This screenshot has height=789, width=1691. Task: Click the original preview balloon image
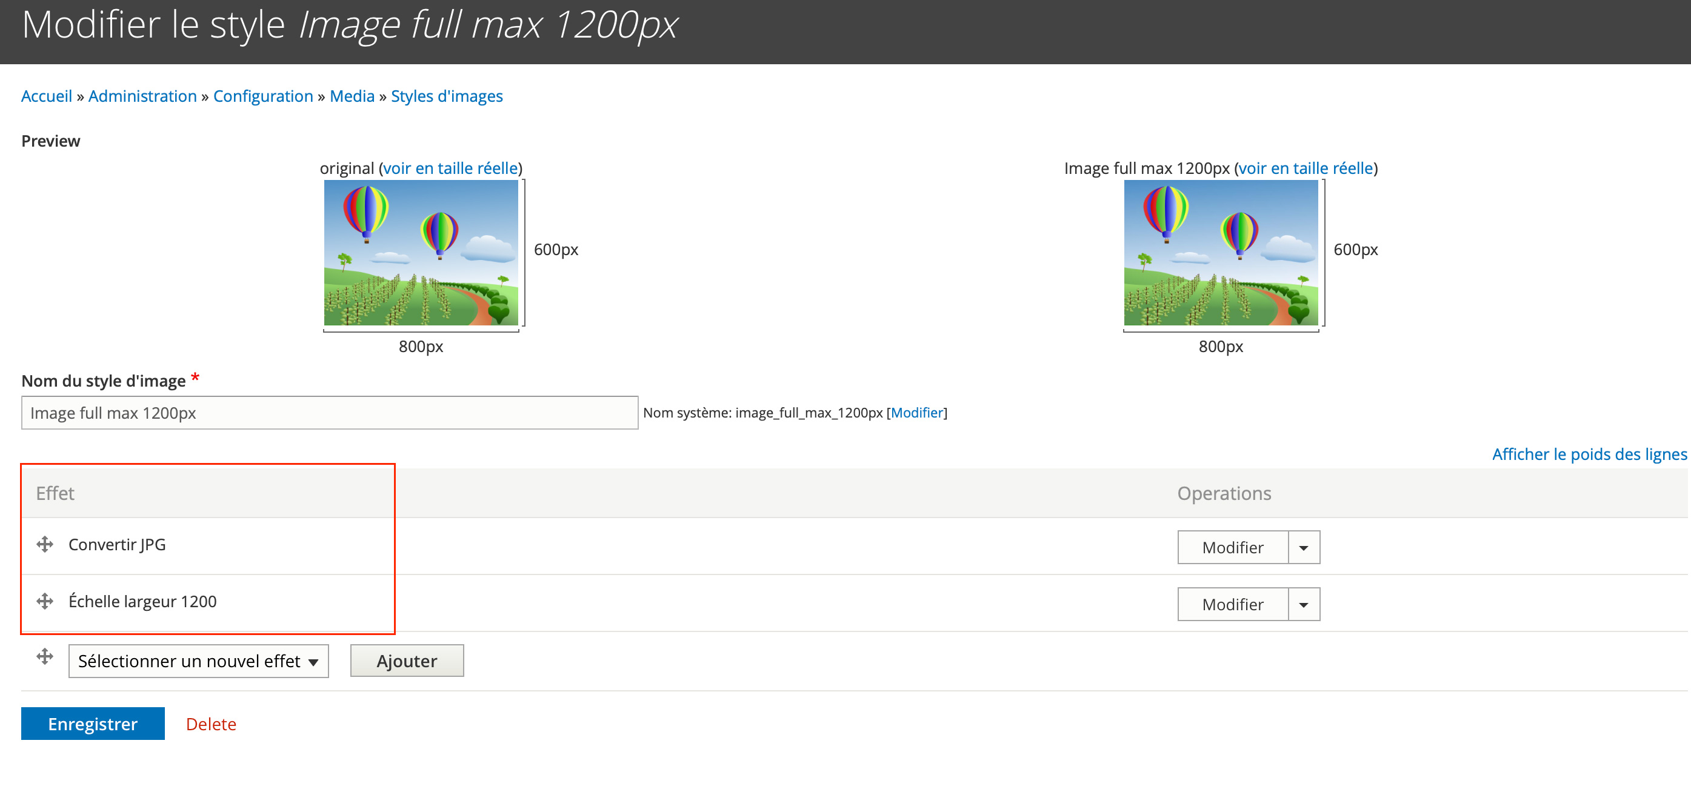coord(421,253)
